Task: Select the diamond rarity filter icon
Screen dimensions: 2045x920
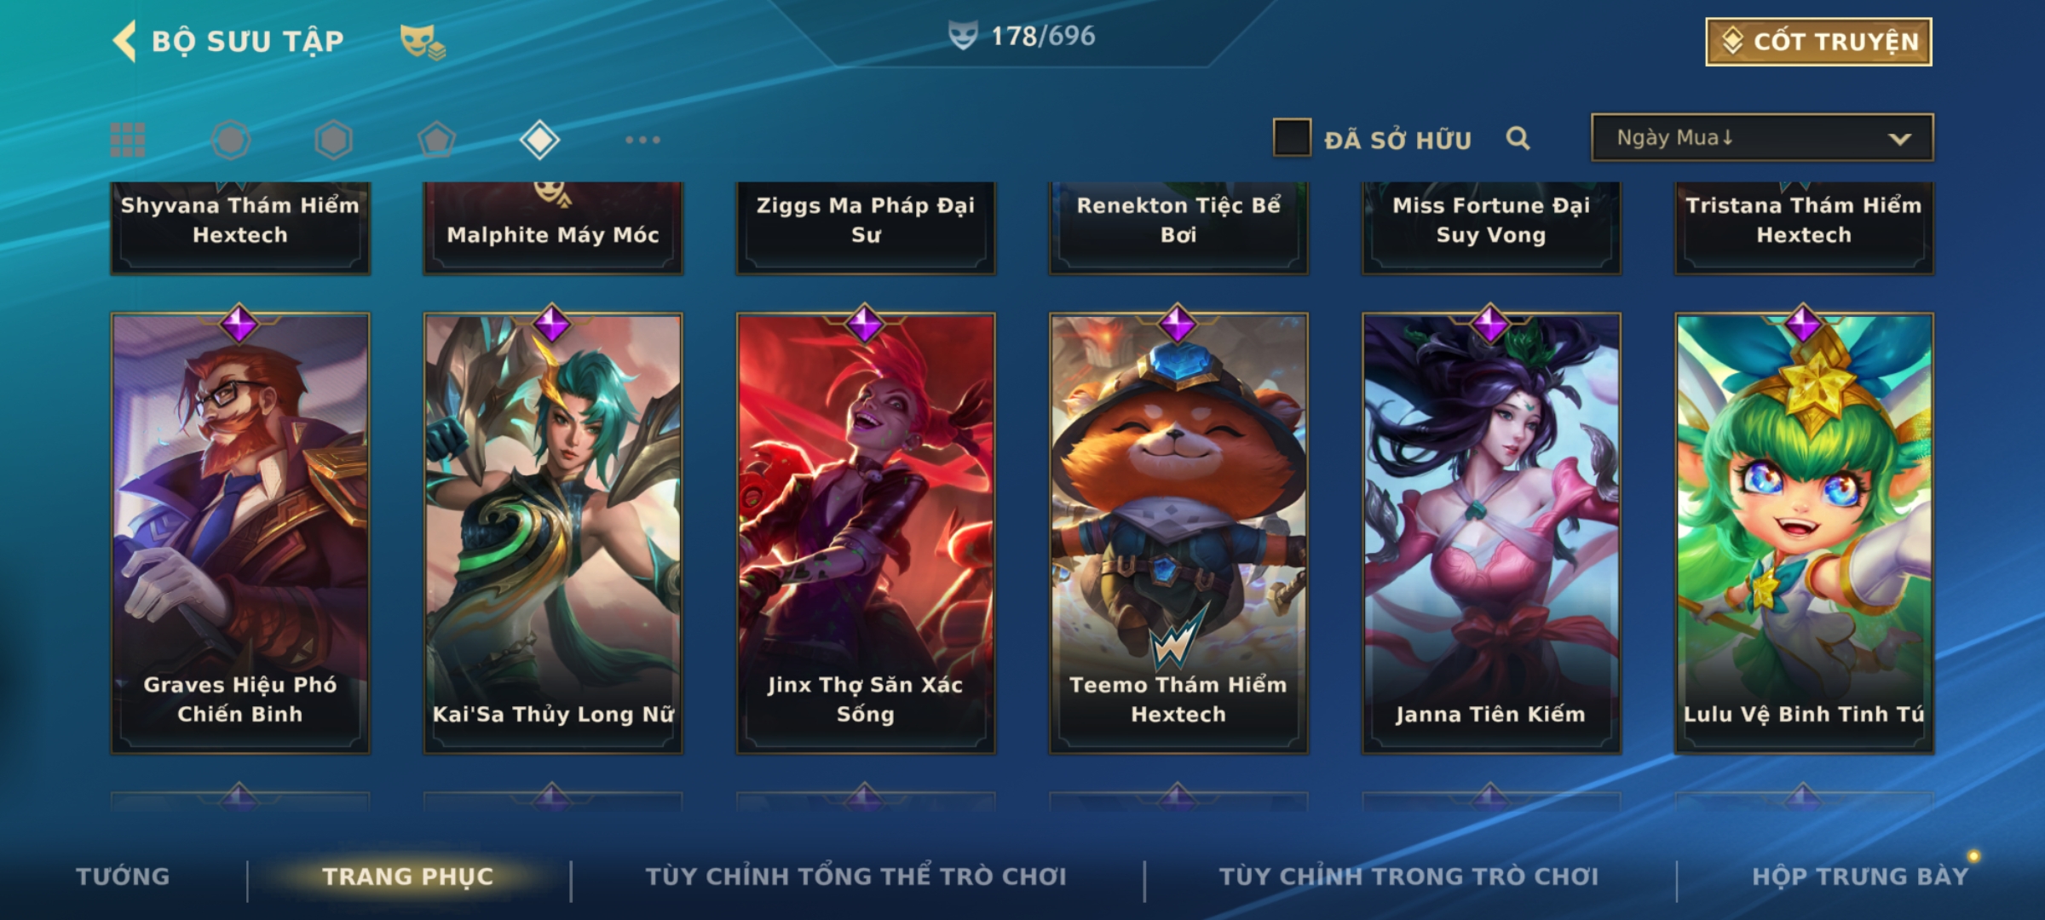Action: (539, 140)
